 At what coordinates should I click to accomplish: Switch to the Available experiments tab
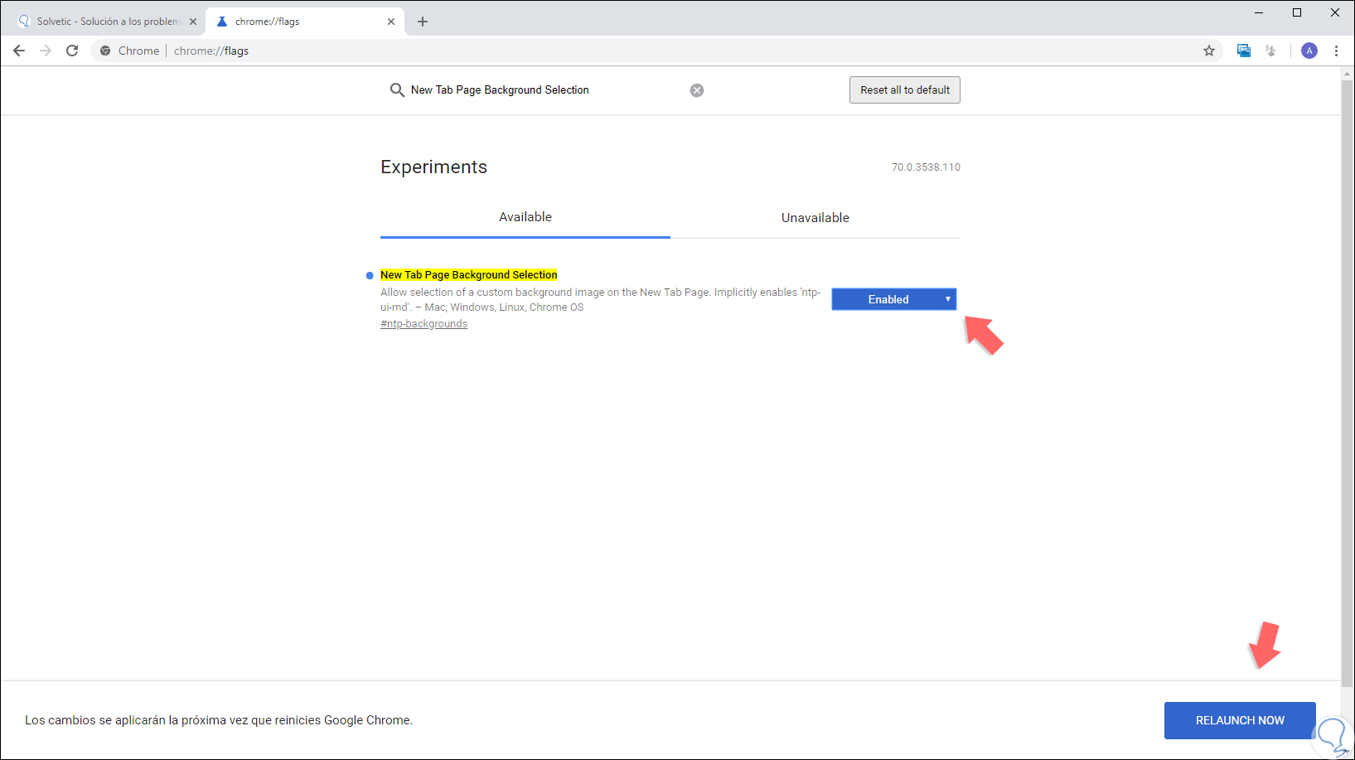click(525, 217)
